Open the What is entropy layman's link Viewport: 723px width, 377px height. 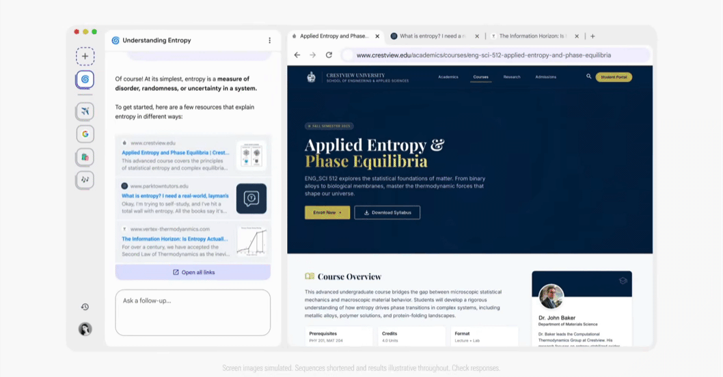click(175, 196)
